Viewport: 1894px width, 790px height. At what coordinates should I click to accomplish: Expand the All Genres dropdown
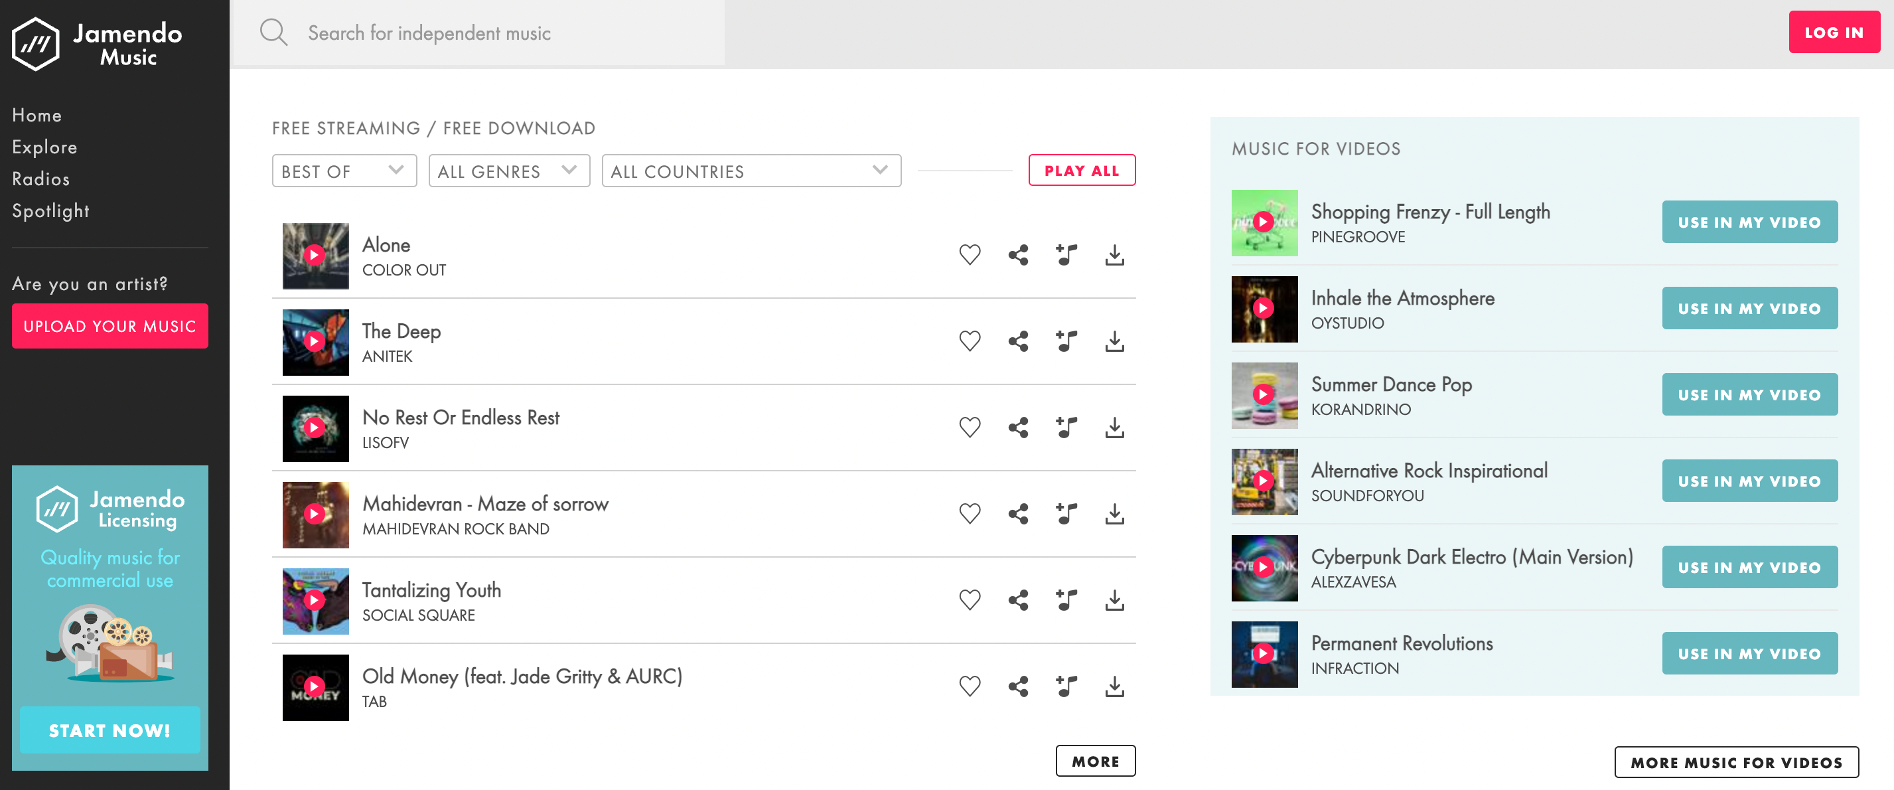pyautogui.click(x=509, y=171)
